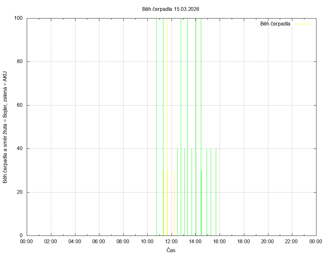Click the 100 value on y-axis

[18, 18]
